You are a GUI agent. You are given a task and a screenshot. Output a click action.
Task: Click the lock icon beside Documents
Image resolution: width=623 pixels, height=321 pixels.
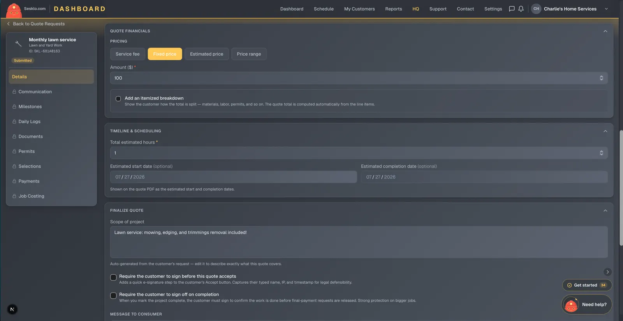click(x=14, y=137)
